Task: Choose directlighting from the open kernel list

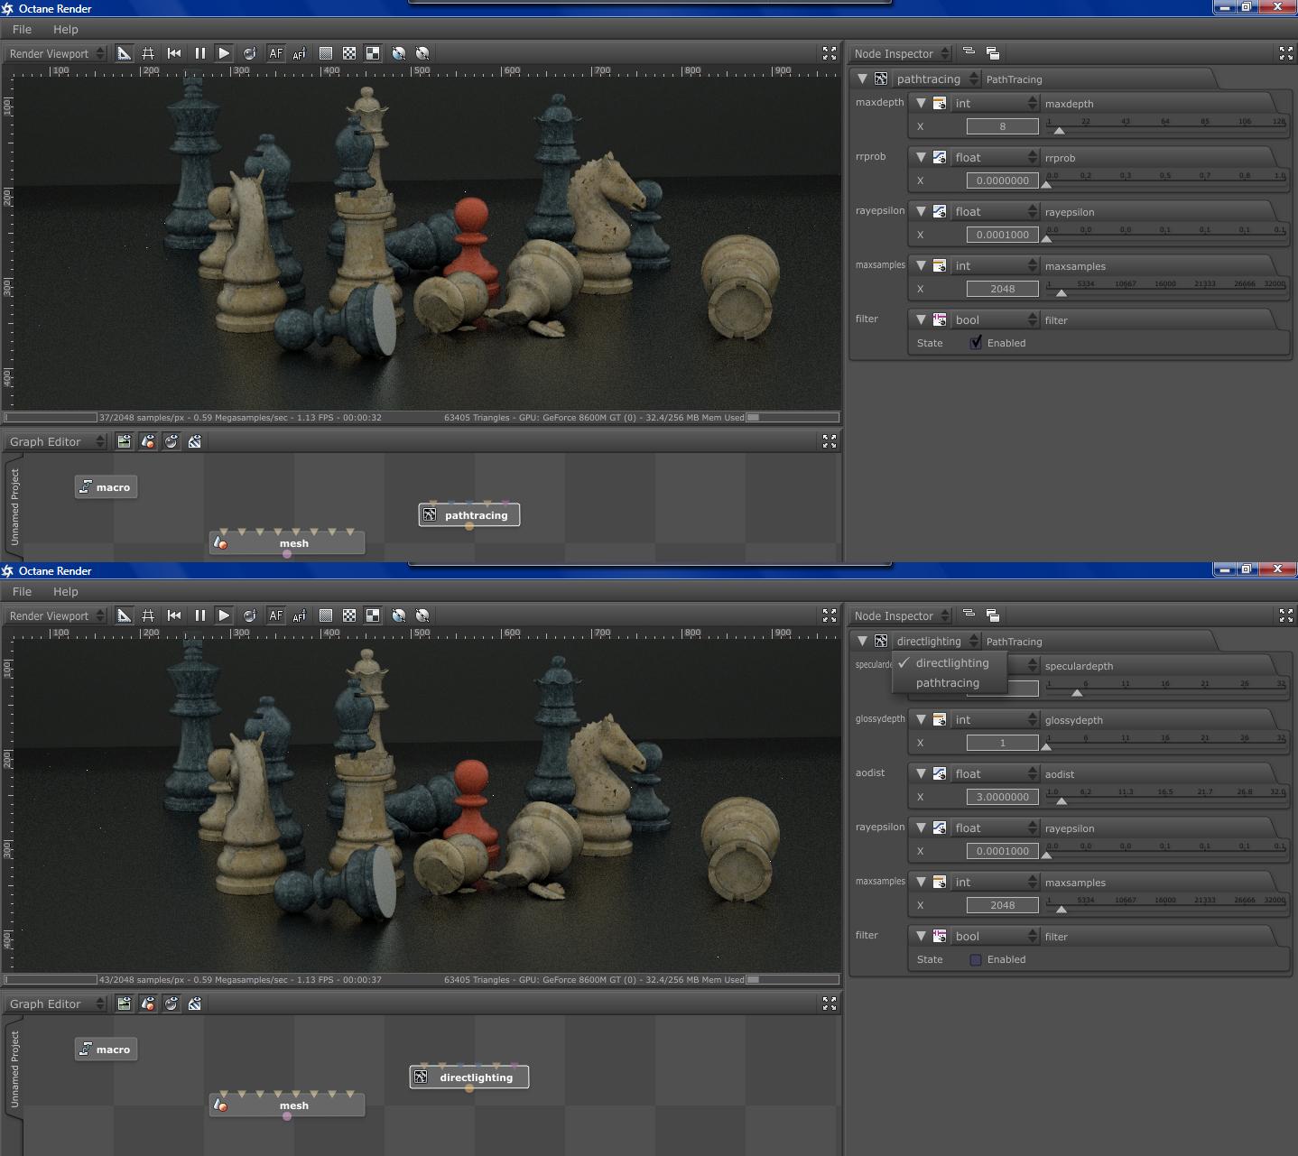Action: coord(950,662)
